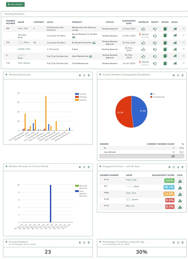Download the Engagement Score data
The image size is (188, 259).
(x=178, y=167)
